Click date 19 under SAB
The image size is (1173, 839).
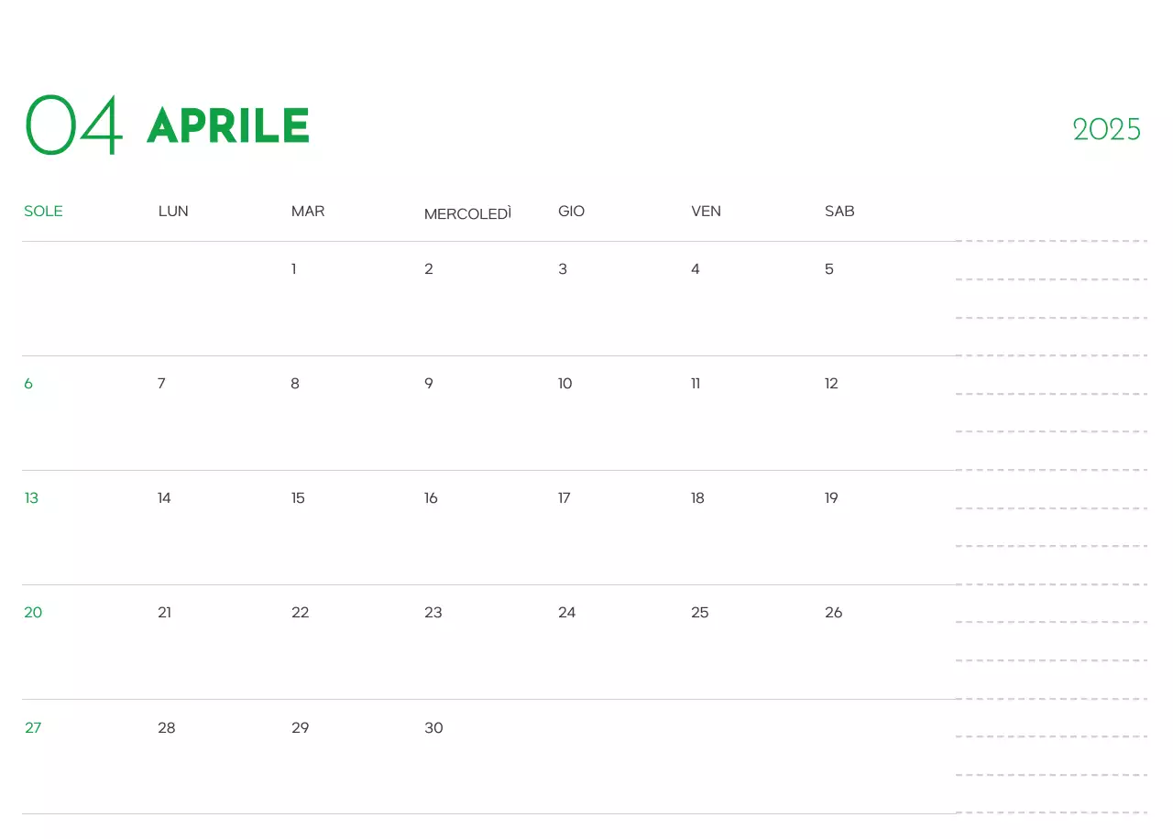(x=831, y=498)
